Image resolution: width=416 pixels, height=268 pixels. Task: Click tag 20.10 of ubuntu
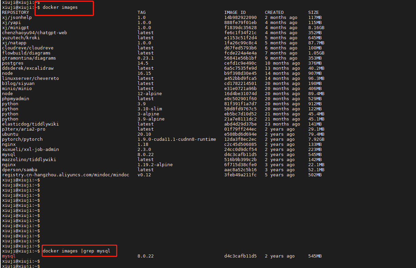pyautogui.click(x=144, y=134)
